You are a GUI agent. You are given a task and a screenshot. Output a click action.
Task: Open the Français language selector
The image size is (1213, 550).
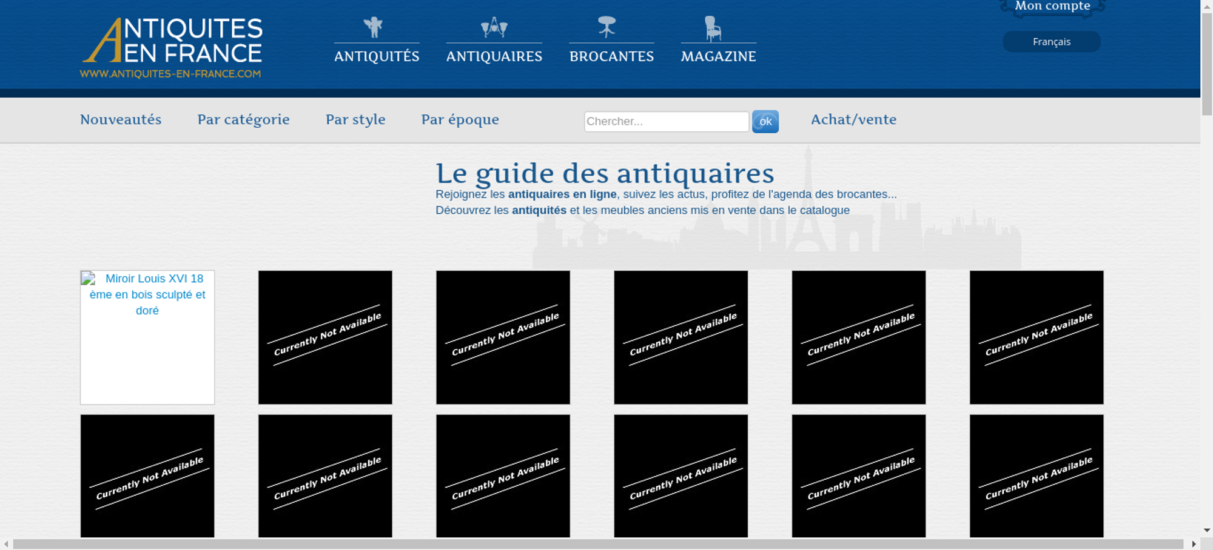click(1051, 42)
